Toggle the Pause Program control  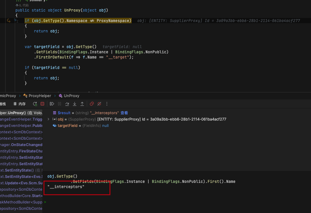coord(59,103)
